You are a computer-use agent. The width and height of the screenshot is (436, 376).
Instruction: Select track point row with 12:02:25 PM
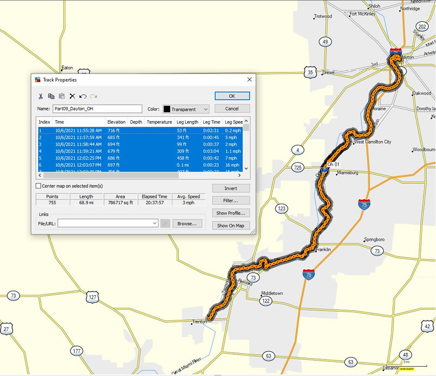[x=140, y=158]
